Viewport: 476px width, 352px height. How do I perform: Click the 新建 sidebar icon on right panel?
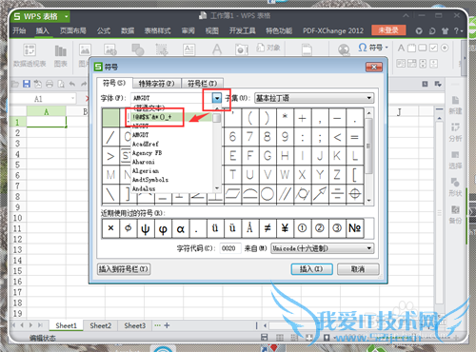pyautogui.click(x=455, y=105)
